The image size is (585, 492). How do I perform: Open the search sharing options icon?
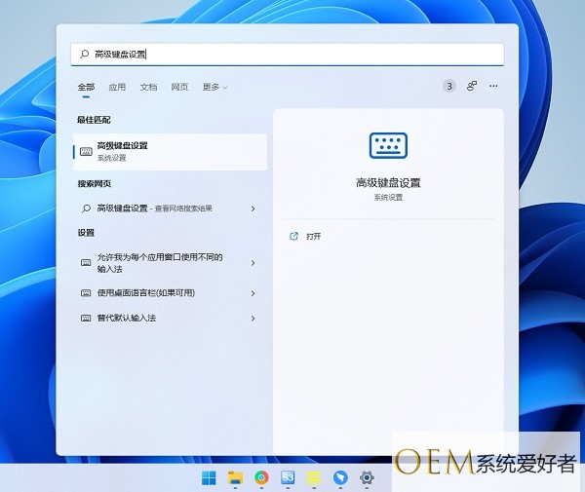pyautogui.click(x=472, y=86)
